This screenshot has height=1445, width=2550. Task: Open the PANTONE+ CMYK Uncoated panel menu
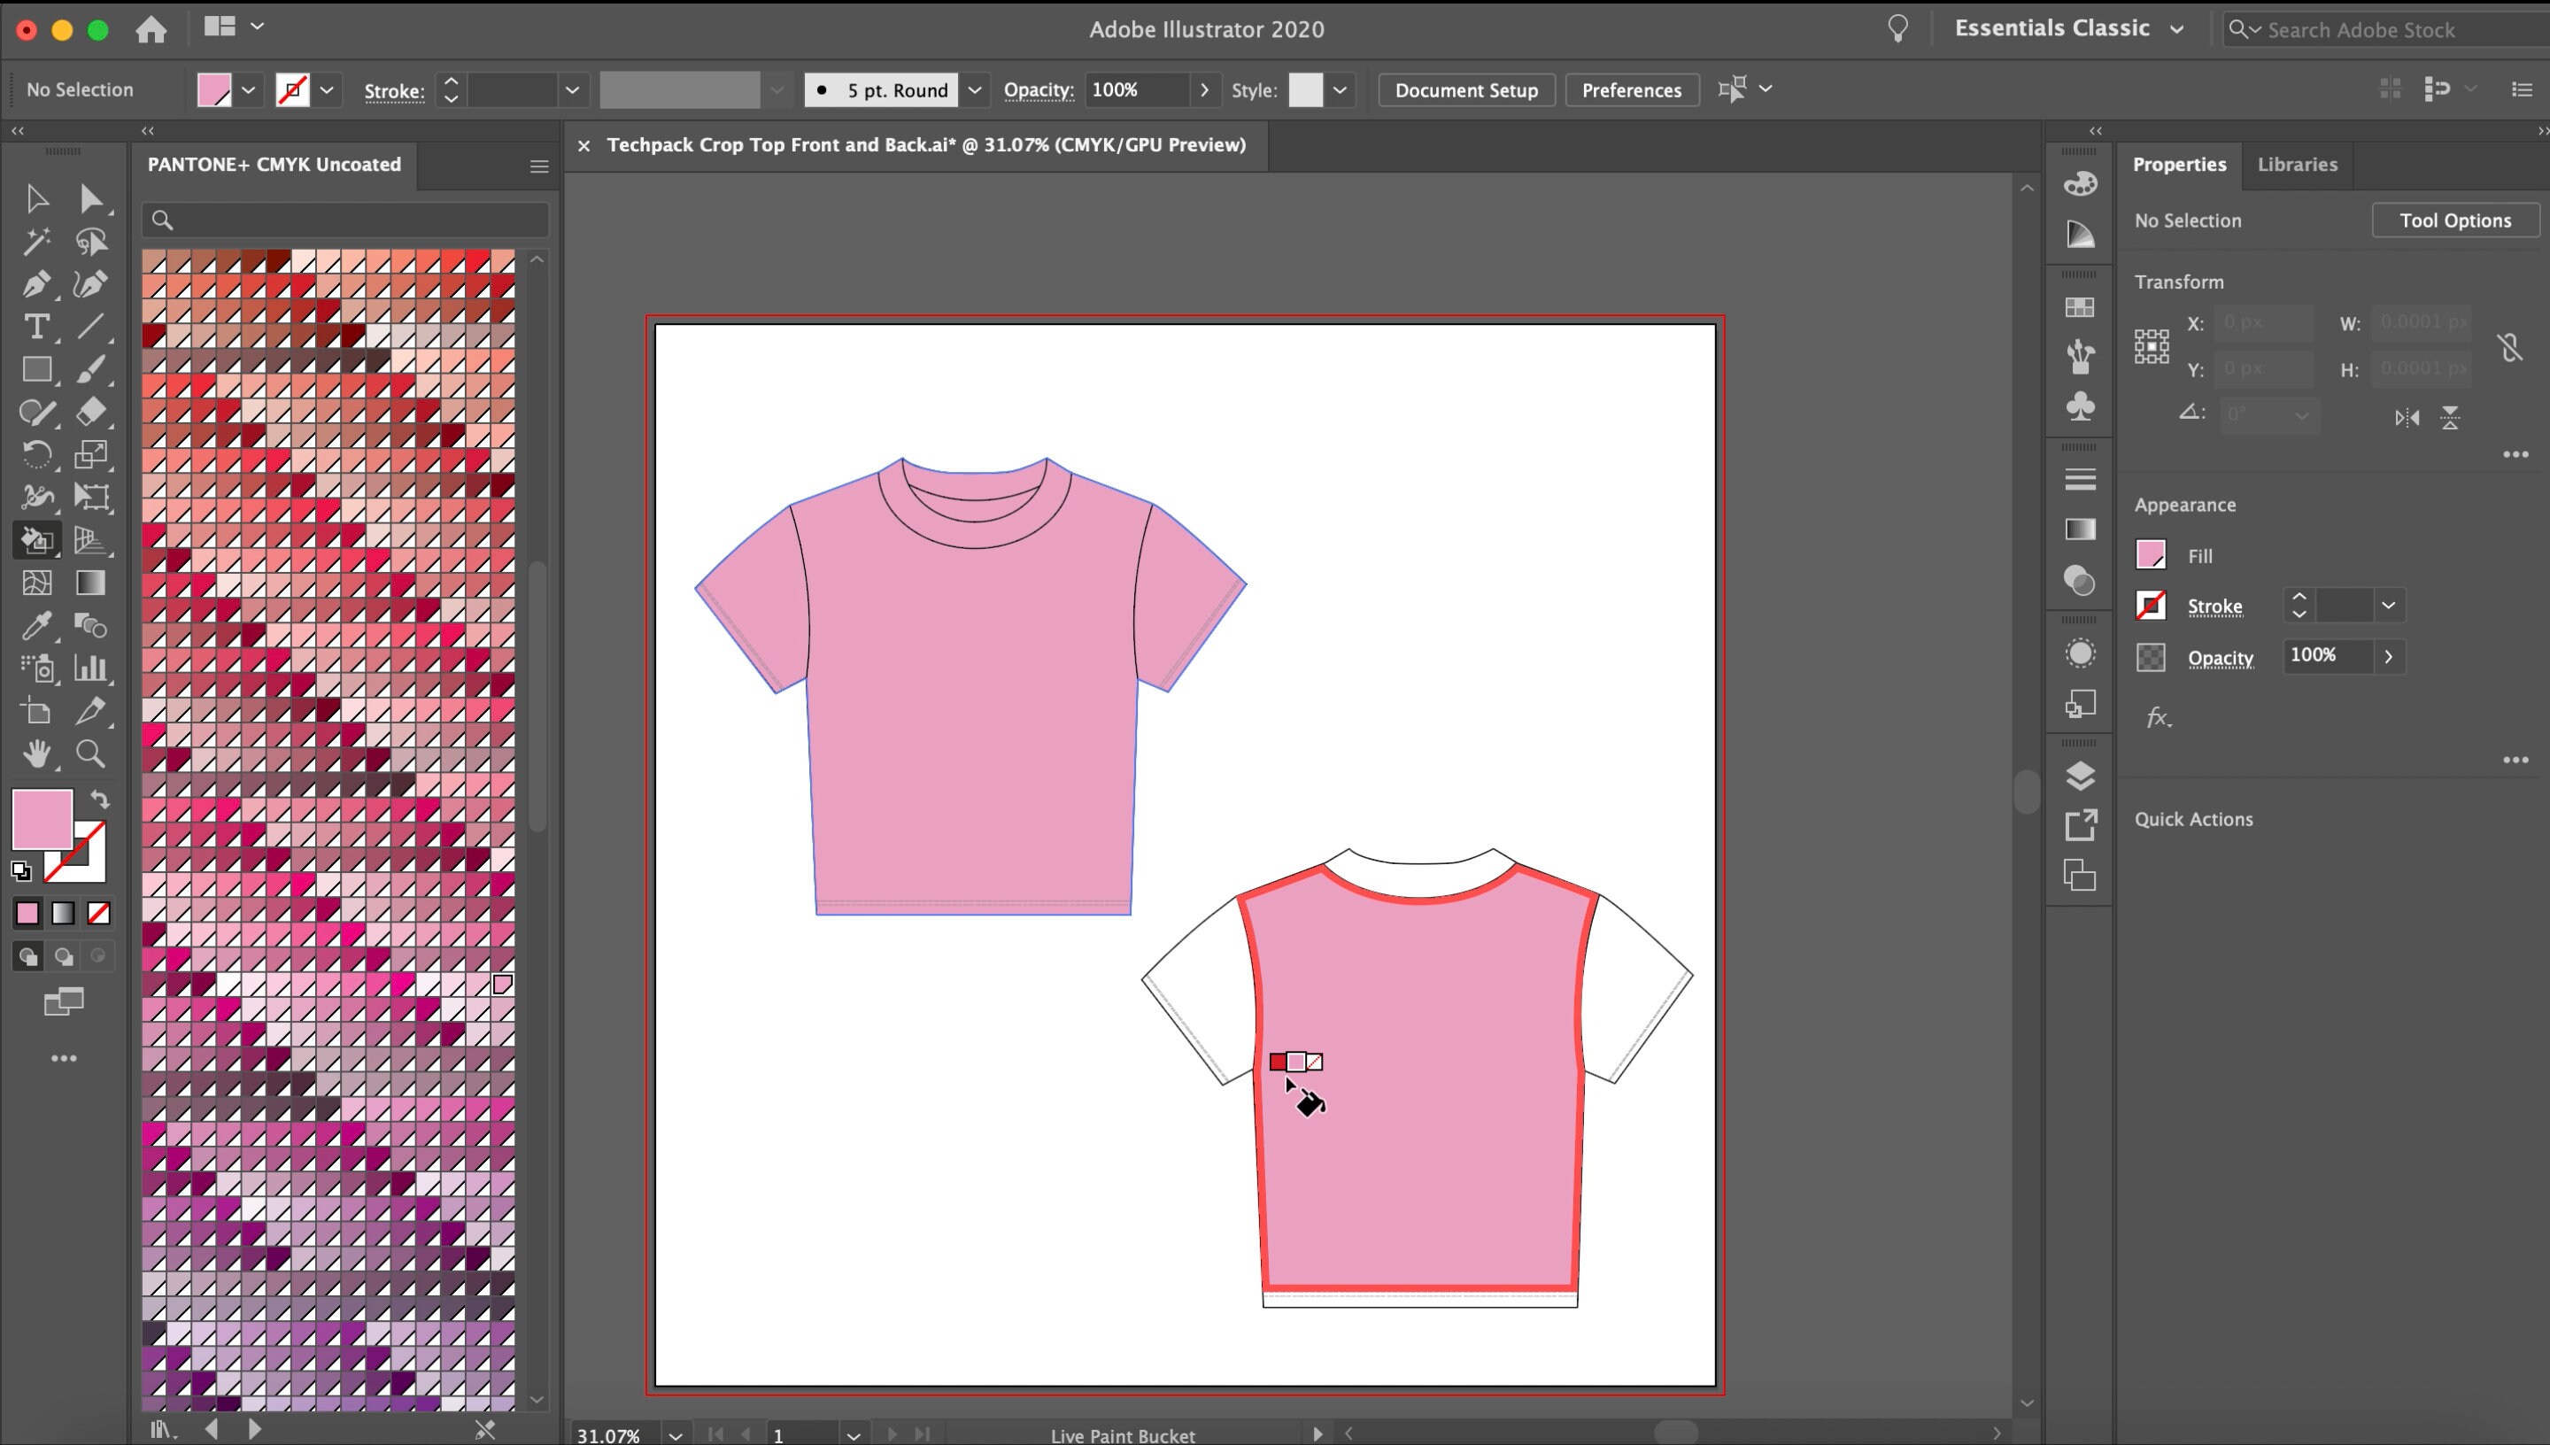tap(538, 166)
